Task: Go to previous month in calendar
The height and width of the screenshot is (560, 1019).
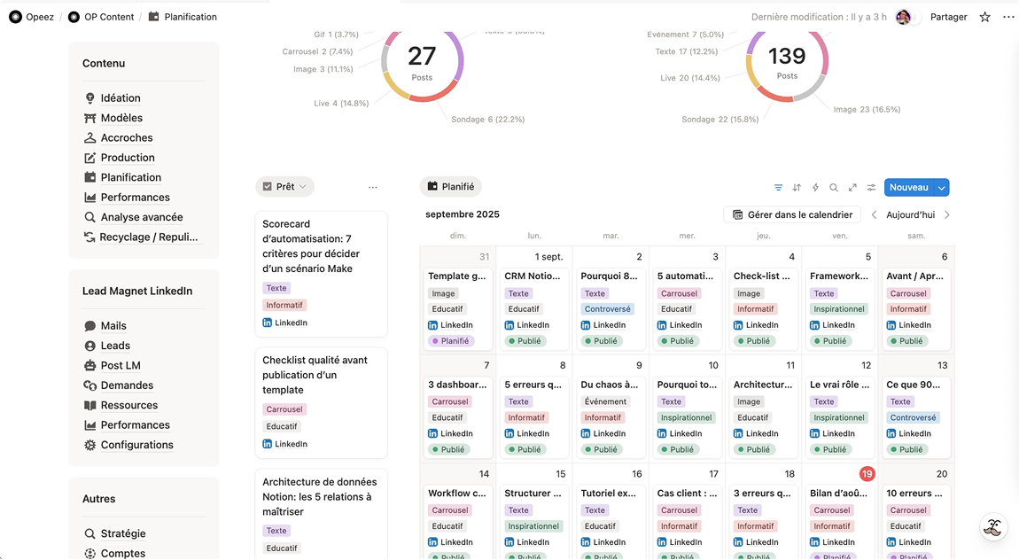Action: pyautogui.click(x=874, y=214)
